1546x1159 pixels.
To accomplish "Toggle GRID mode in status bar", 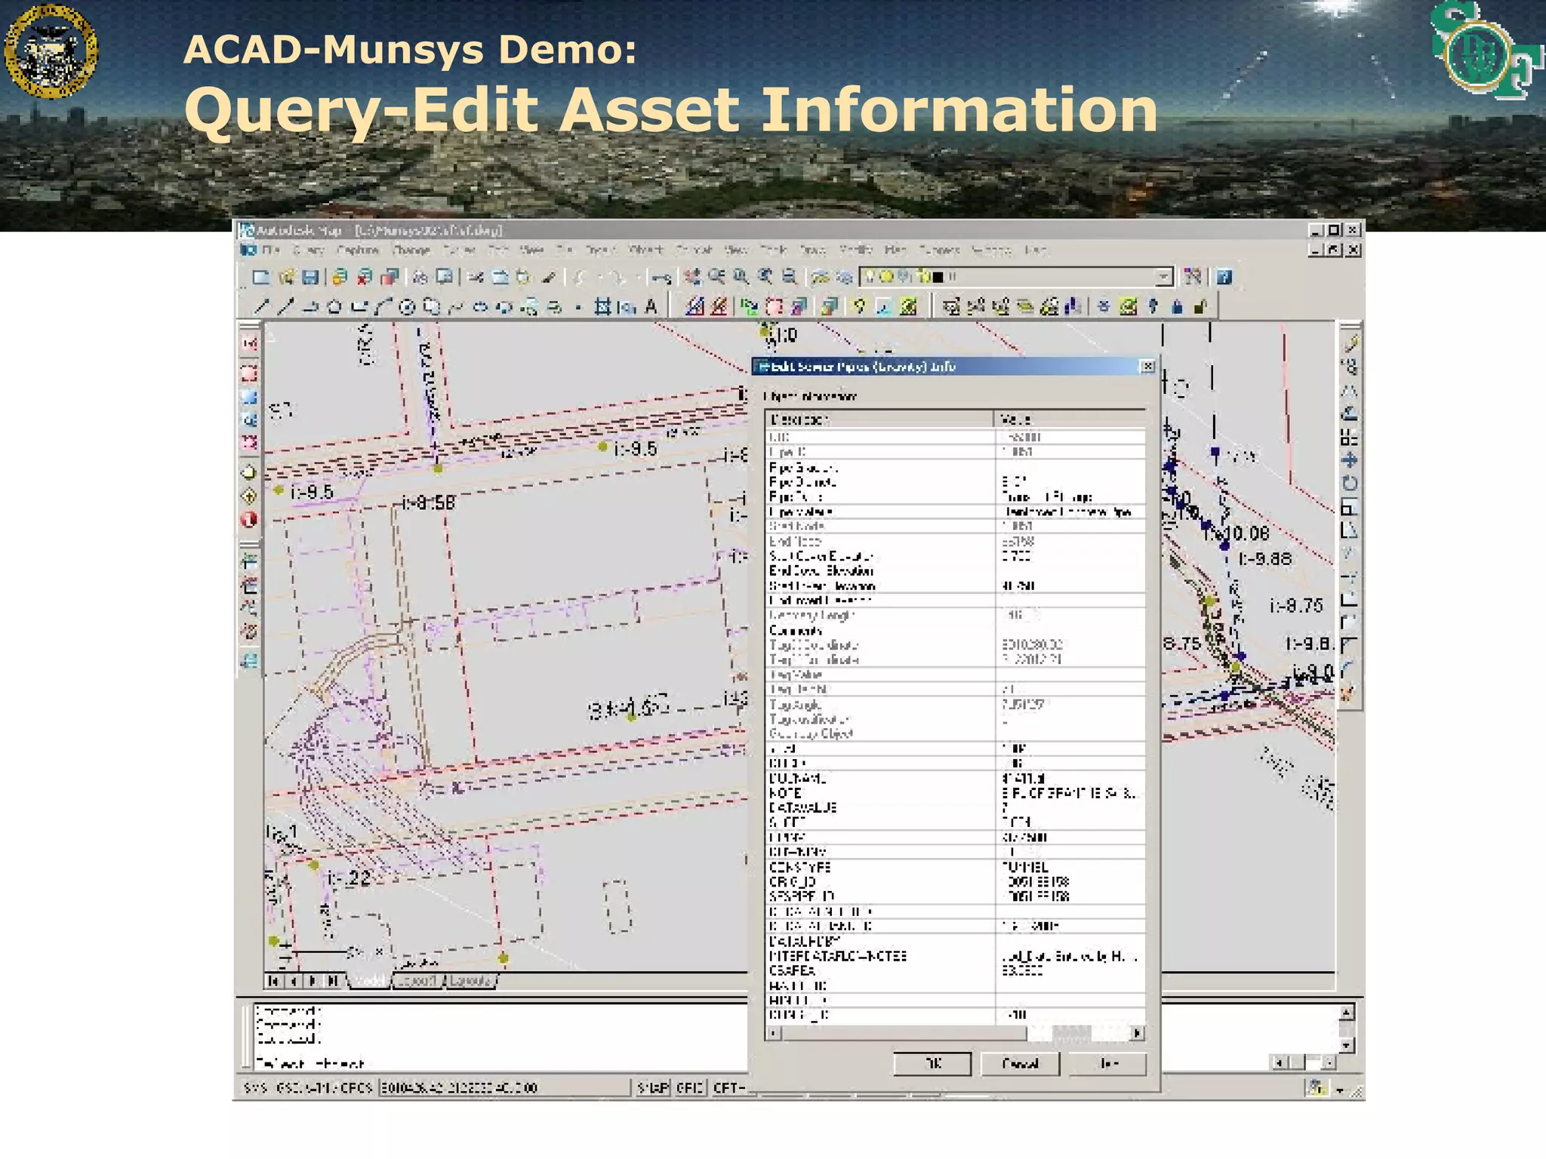I will (x=689, y=1087).
